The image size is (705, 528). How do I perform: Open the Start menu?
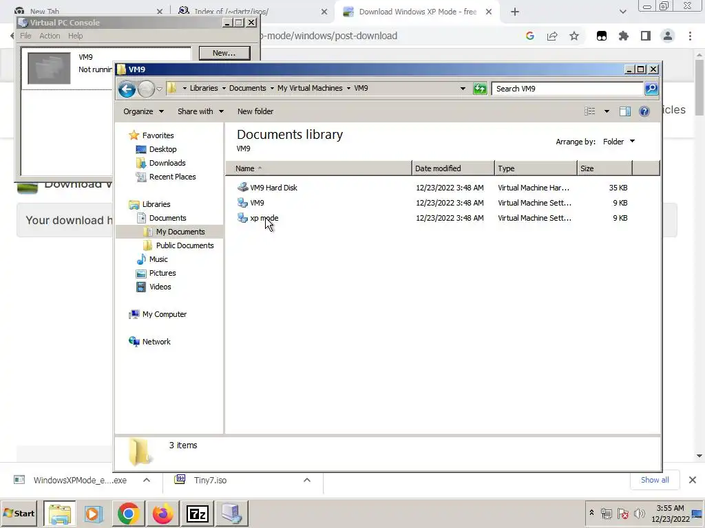pyautogui.click(x=19, y=513)
